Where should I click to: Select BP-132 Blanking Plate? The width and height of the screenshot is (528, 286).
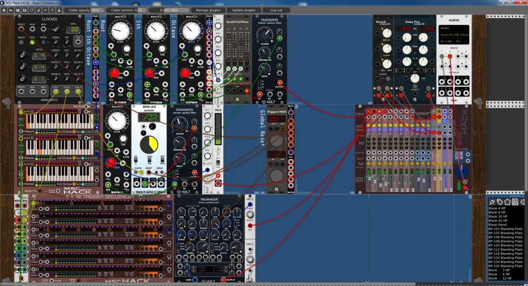(505, 266)
